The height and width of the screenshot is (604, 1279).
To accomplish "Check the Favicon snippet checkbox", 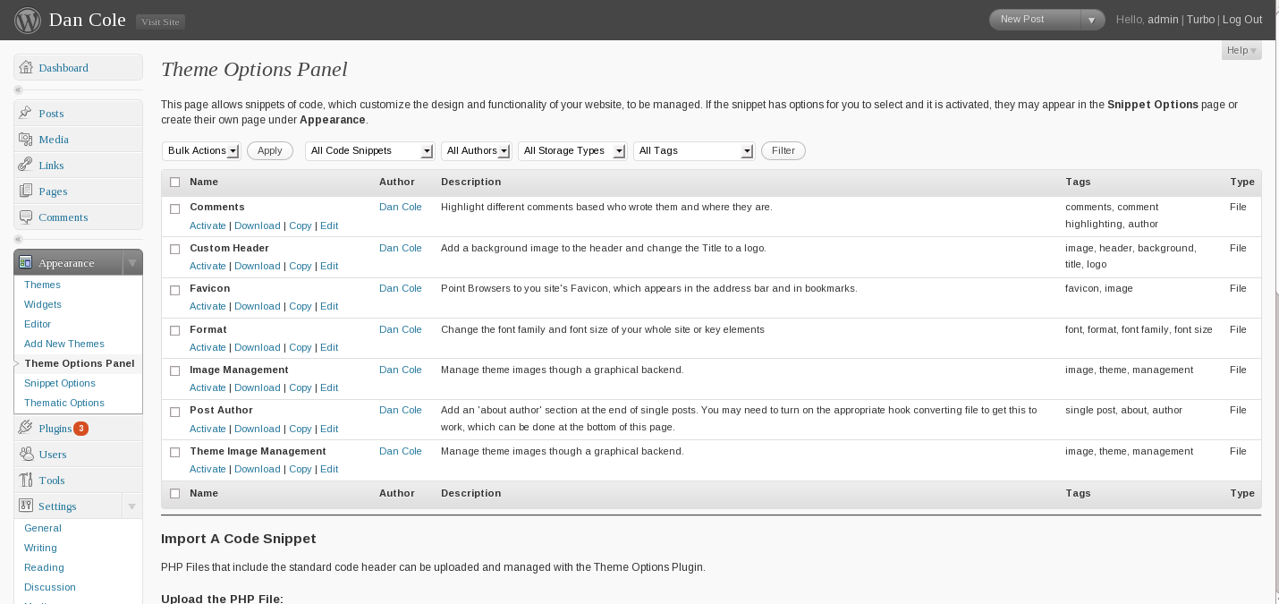I will (175, 290).
